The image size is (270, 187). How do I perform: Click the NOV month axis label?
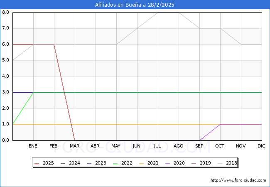(x=241, y=146)
